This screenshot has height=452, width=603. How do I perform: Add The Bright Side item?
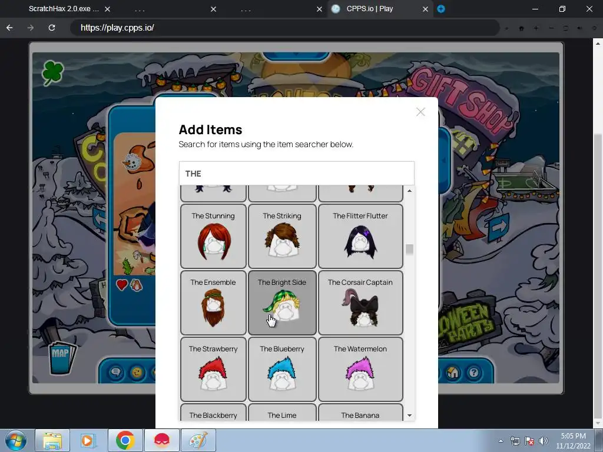pos(282,303)
